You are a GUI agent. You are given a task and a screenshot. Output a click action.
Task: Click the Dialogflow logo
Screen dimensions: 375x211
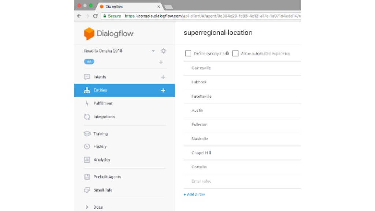click(x=108, y=33)
